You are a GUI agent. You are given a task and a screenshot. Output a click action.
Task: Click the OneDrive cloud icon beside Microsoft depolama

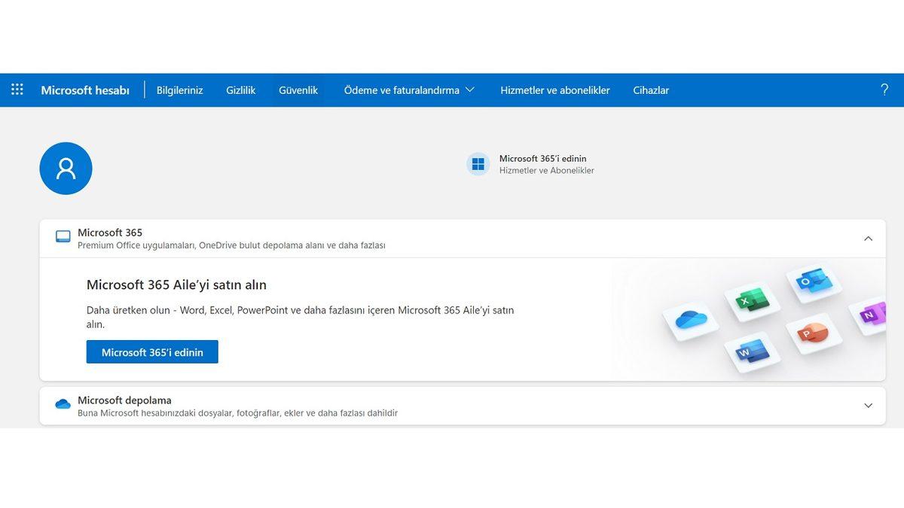click(63, 404)
